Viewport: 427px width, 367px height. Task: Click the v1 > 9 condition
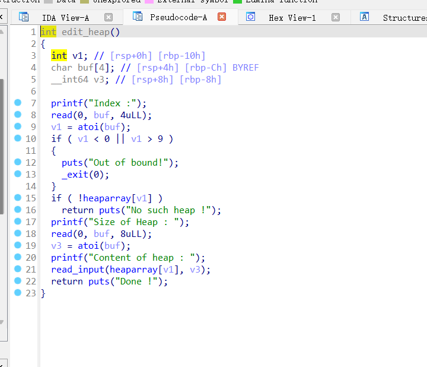[x=147, y=139]
